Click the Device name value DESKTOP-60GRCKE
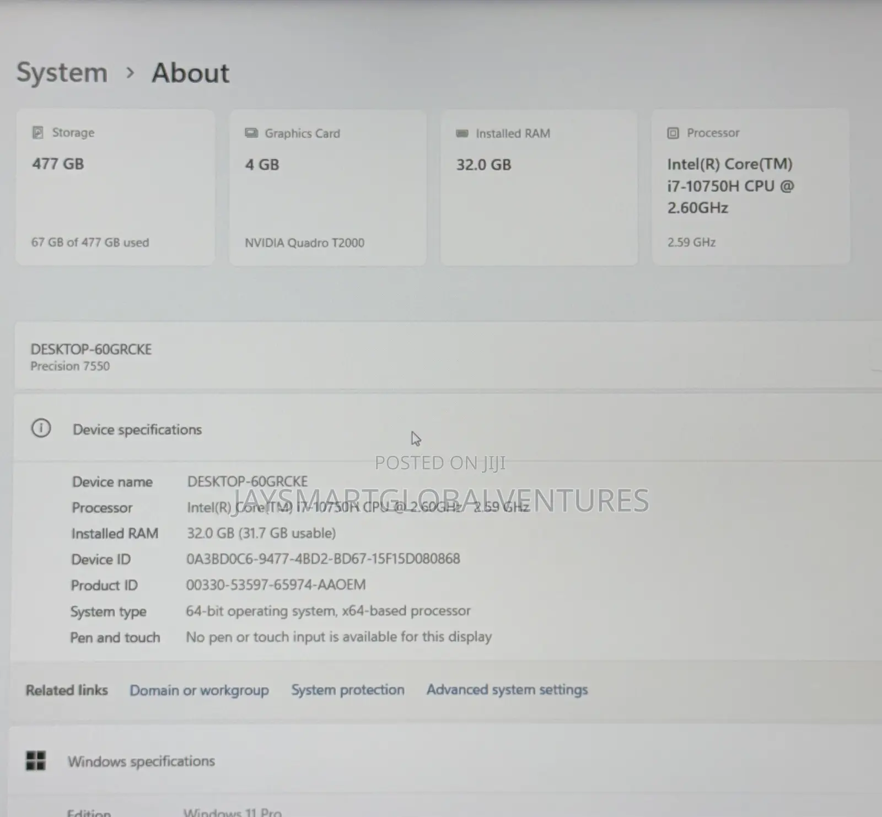Screen dimensions: 882x817 [248, 481]
